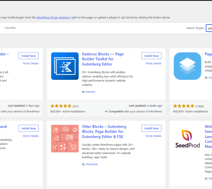The image size is (212, 189).
Task: Open the WordPress Plugin Directory link
Action: pos(53,18)
